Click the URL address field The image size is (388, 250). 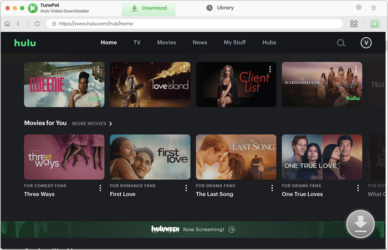tap(195, 24)
